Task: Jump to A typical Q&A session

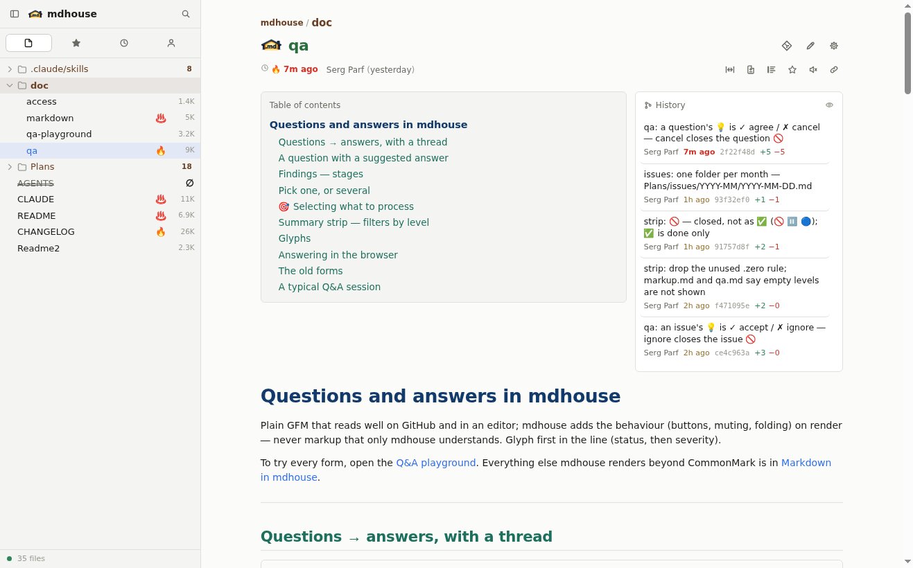Action: click(x=329, y=287)
